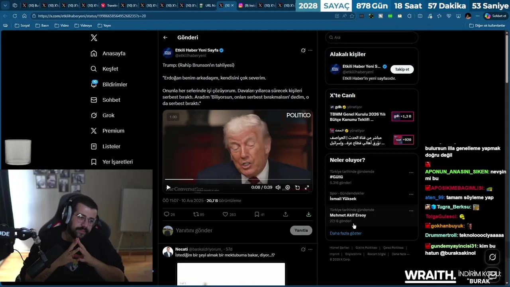Click the X logo in the sidebar

click(94, 38)
